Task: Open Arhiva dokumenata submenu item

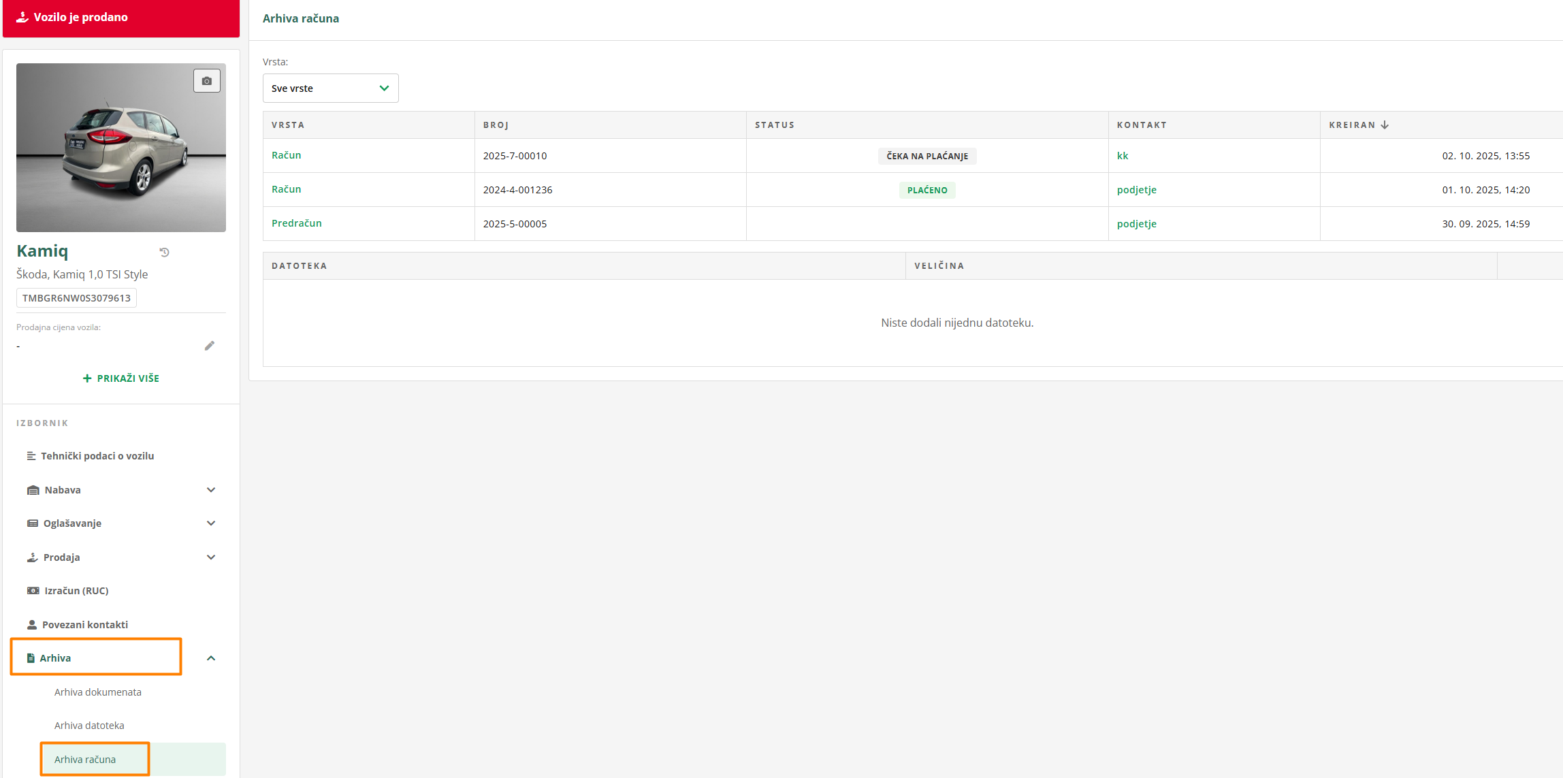Action: [98, 692]
